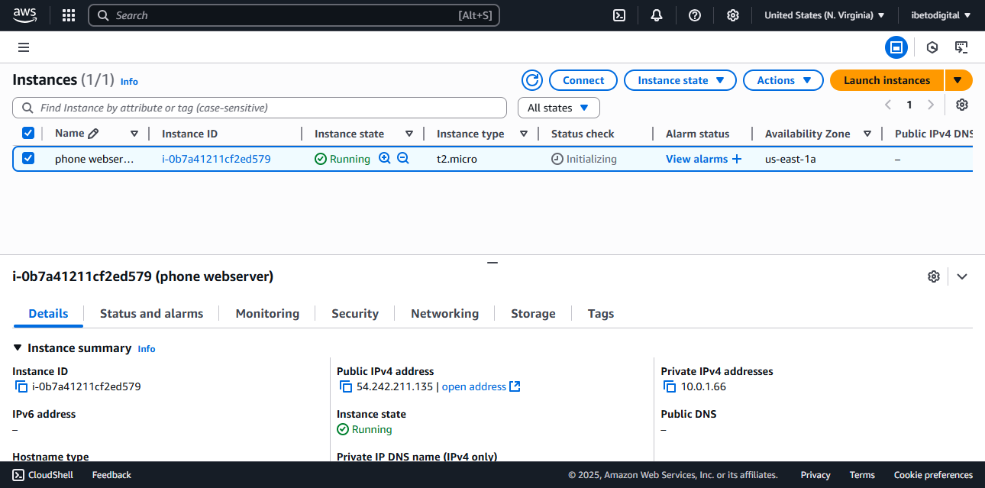Switch to the Tags tab

tap(601, 313)
